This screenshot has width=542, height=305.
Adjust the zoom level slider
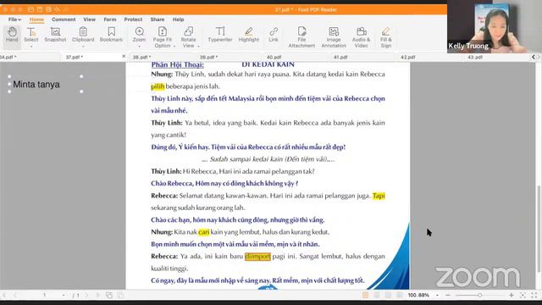[x=479, y=295]
